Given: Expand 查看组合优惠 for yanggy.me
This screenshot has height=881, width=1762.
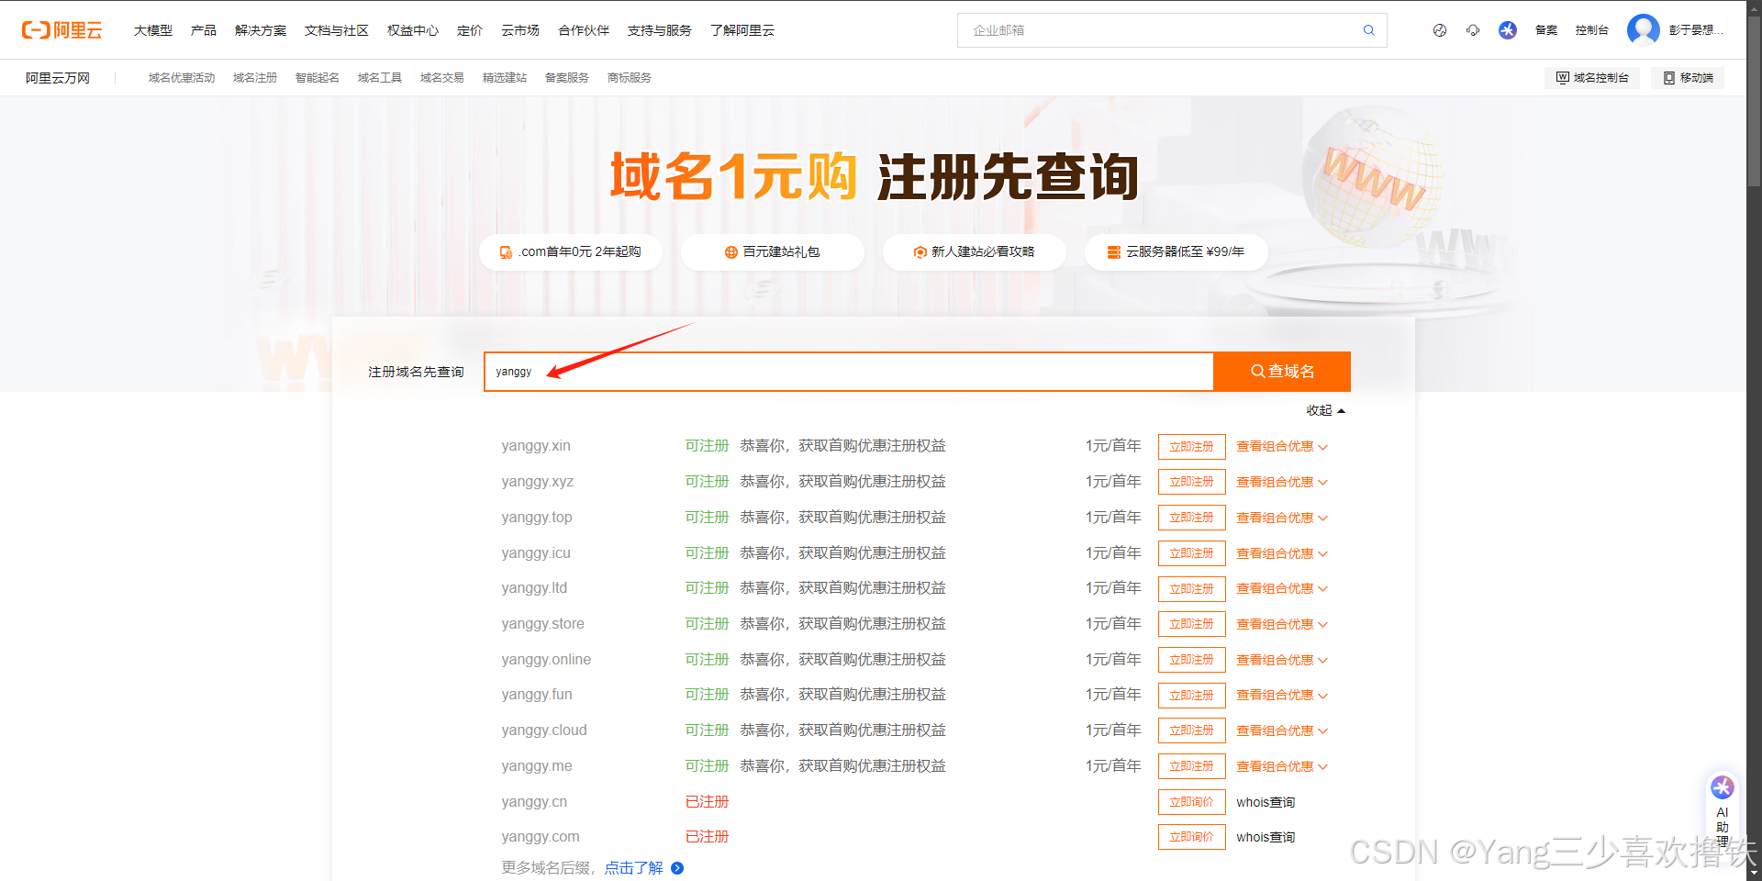Looking at the screenshot, I should tap(1282, 766).
